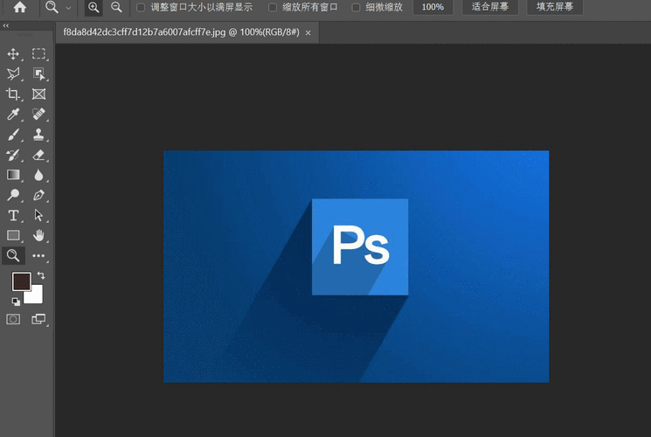Image resolution: width=651 pixels, height=437 pixels.
Task: Expand the toolbar using the double-arrow
Action: [x=7, y=26]
